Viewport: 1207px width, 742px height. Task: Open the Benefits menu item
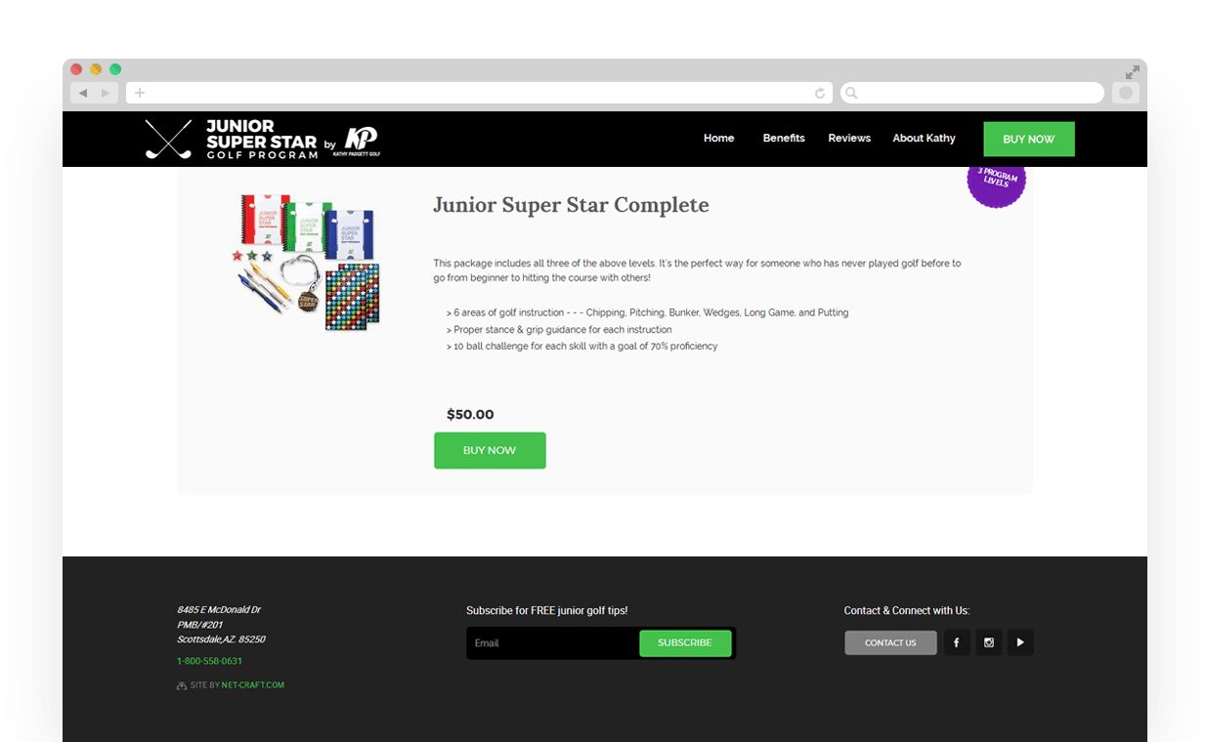[x=784, y=139]
